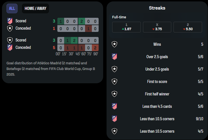Select away win odds 5.50
The image size is (208, 140).
pyautogui.click(x=188, y=27)
